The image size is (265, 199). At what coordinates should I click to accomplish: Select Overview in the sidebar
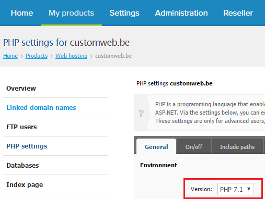(x=21, y=89)
